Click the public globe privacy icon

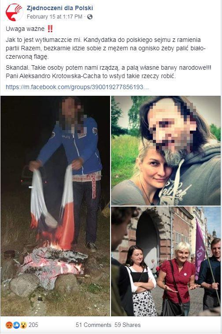coord(90,17)
